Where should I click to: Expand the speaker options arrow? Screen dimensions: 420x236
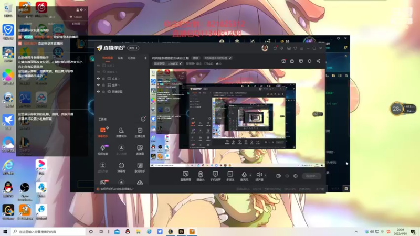pyautogui.click(x=266, y=175)
